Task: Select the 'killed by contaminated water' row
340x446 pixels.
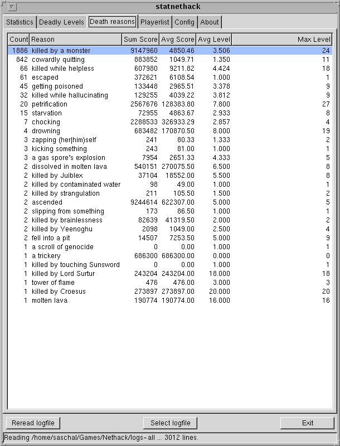Action: pos(170,185)
